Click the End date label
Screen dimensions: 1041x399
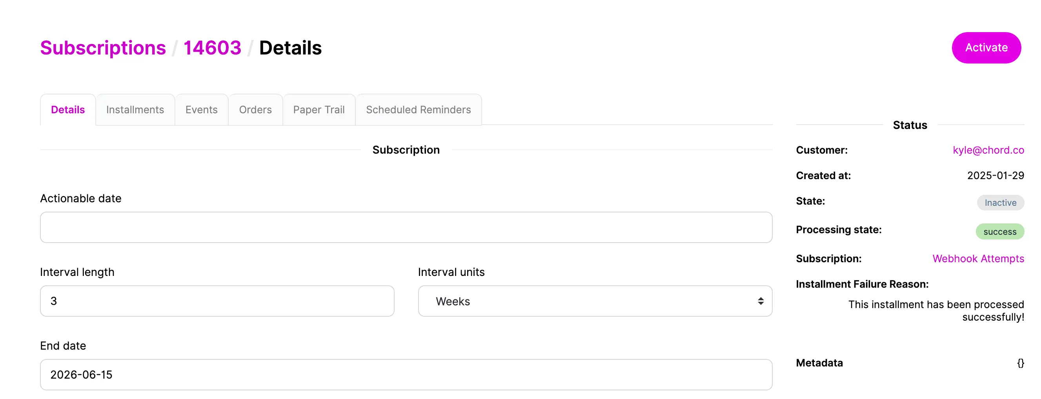point(63,346)
